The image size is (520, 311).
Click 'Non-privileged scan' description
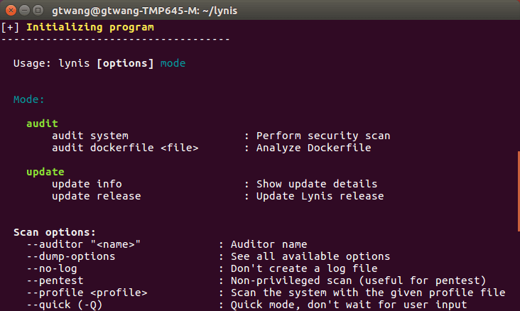291,280
